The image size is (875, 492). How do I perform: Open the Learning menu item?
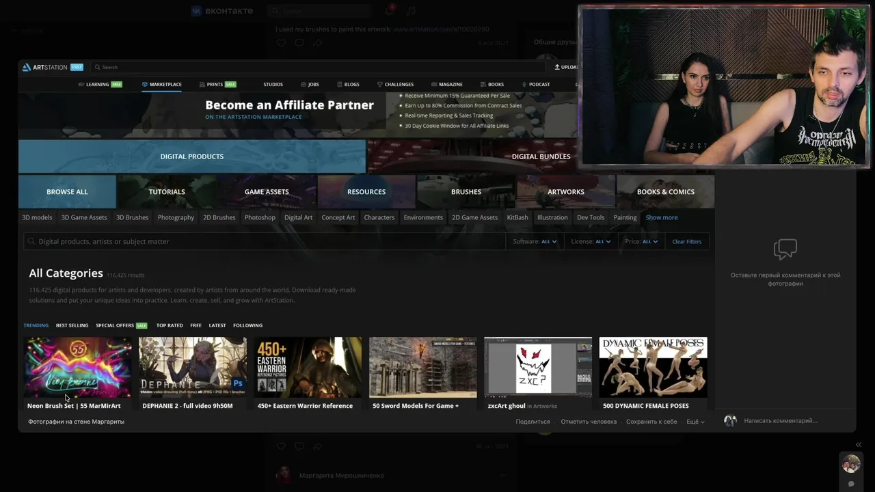[x=100, y=84]
